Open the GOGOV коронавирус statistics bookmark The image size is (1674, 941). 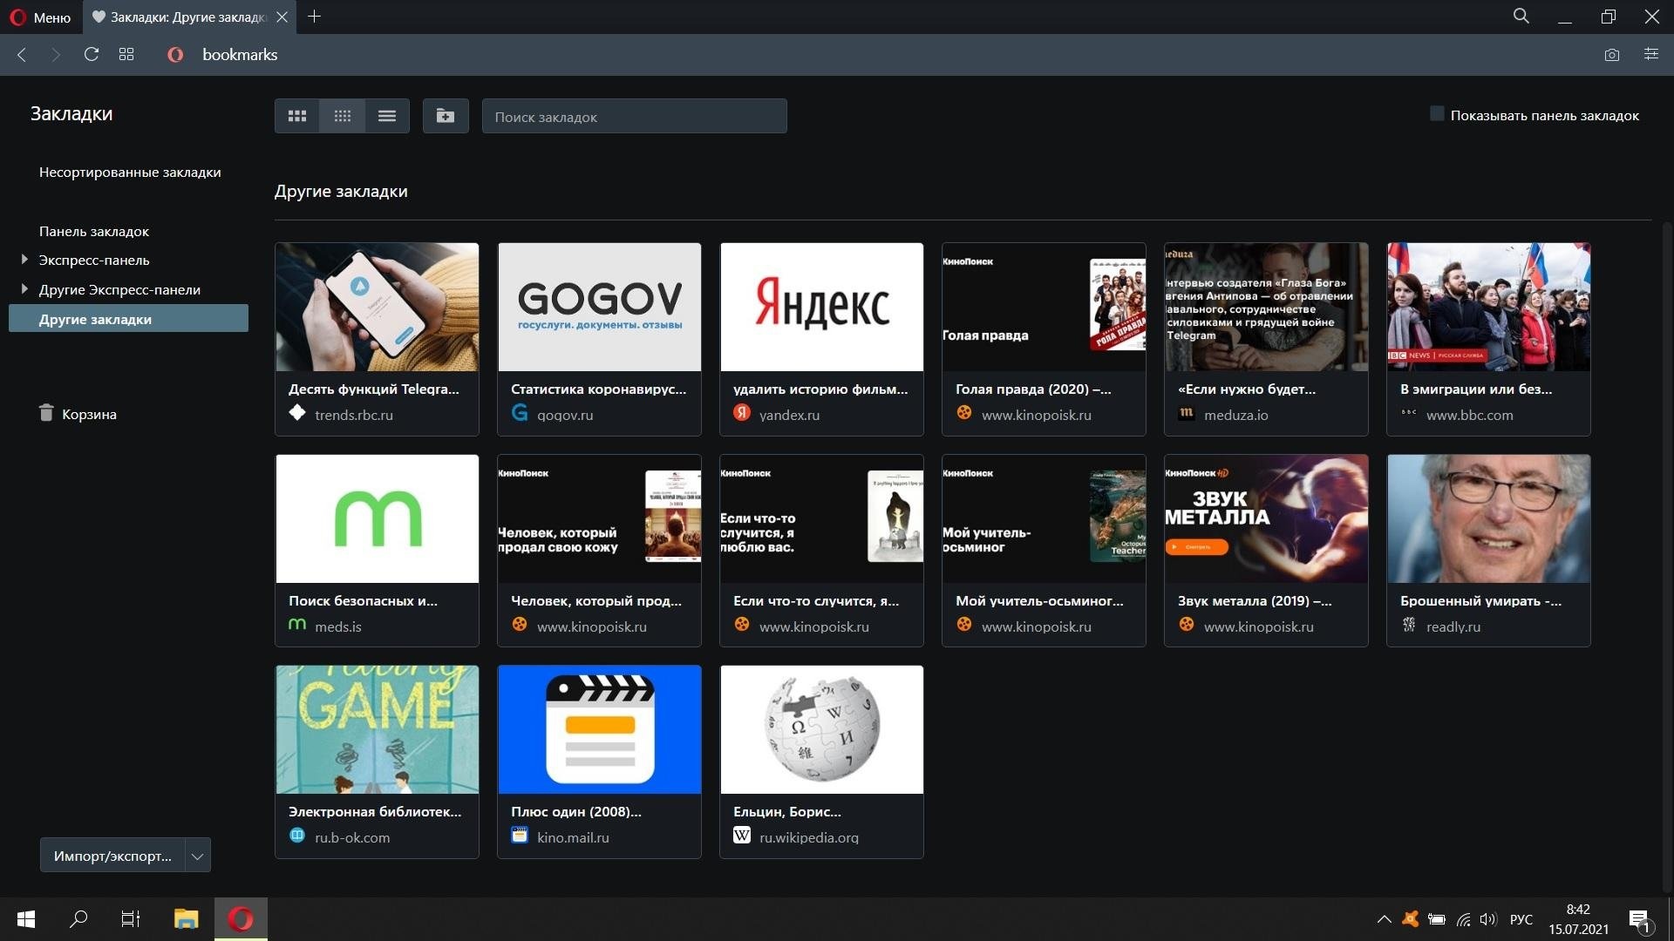(599, 339)
